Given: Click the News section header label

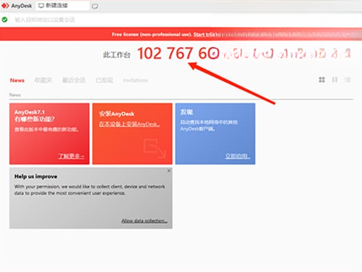Looking at the screenshot, I should click(x=15, y=95).
